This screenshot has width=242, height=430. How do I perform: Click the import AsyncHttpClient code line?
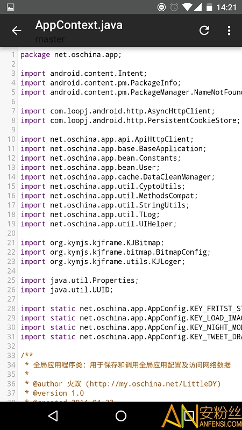click(x=118, y=111)
